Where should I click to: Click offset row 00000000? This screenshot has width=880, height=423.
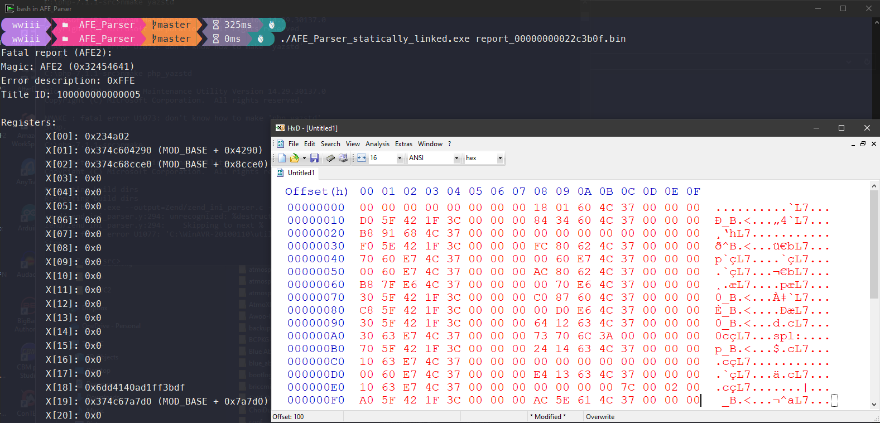point(316,208)
